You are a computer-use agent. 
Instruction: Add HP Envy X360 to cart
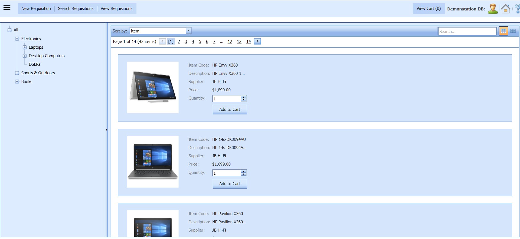(x=230, y=109)
